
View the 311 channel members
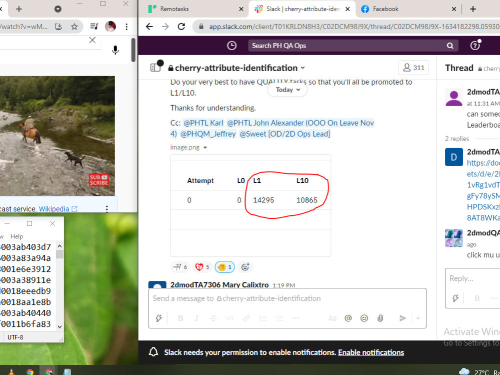point(413,68)
